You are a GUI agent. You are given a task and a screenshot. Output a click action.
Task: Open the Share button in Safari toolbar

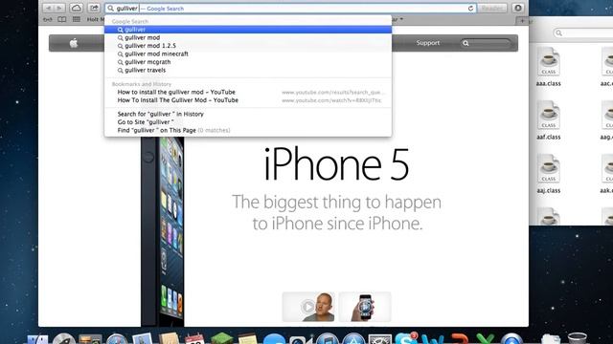(x=94, y=8)
